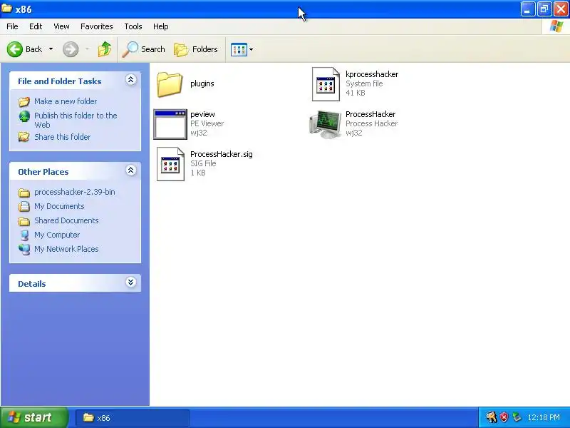Open the Edit menu
570x428 pixels.
pos(36,26)
